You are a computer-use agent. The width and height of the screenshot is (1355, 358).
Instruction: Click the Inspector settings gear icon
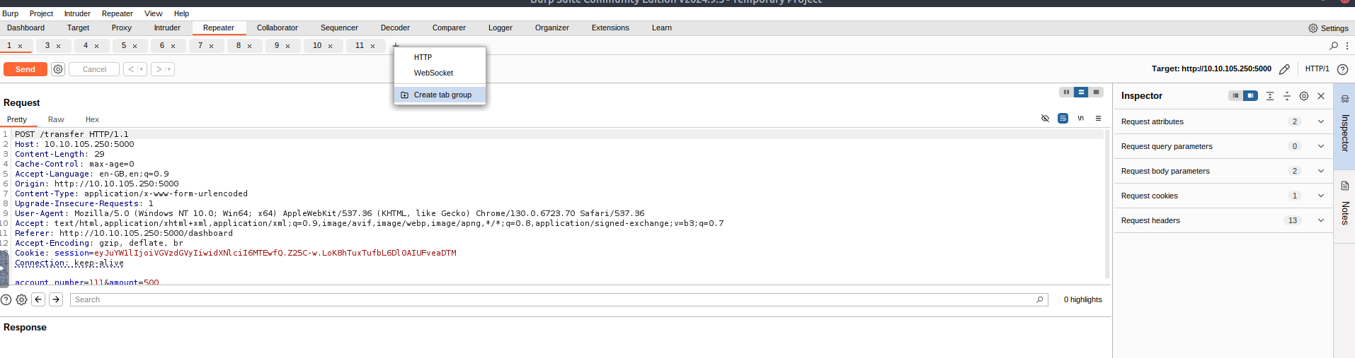pos(1304,96)
